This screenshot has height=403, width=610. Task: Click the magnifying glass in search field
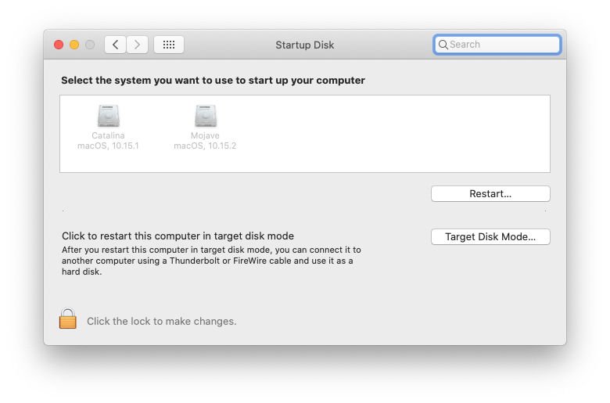[x=443, y=45]
